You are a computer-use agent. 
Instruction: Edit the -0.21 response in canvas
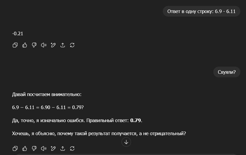[x=53, y=45]
